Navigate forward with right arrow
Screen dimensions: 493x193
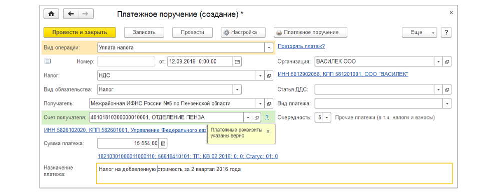tap(85, 14)
